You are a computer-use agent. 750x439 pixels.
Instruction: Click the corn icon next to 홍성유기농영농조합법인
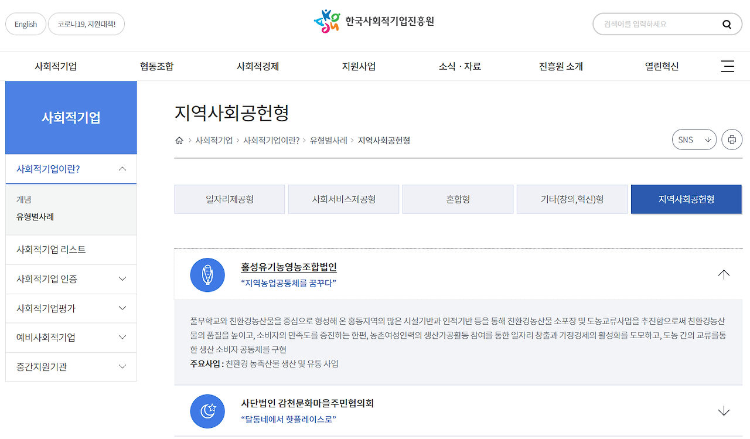[207, 275]
